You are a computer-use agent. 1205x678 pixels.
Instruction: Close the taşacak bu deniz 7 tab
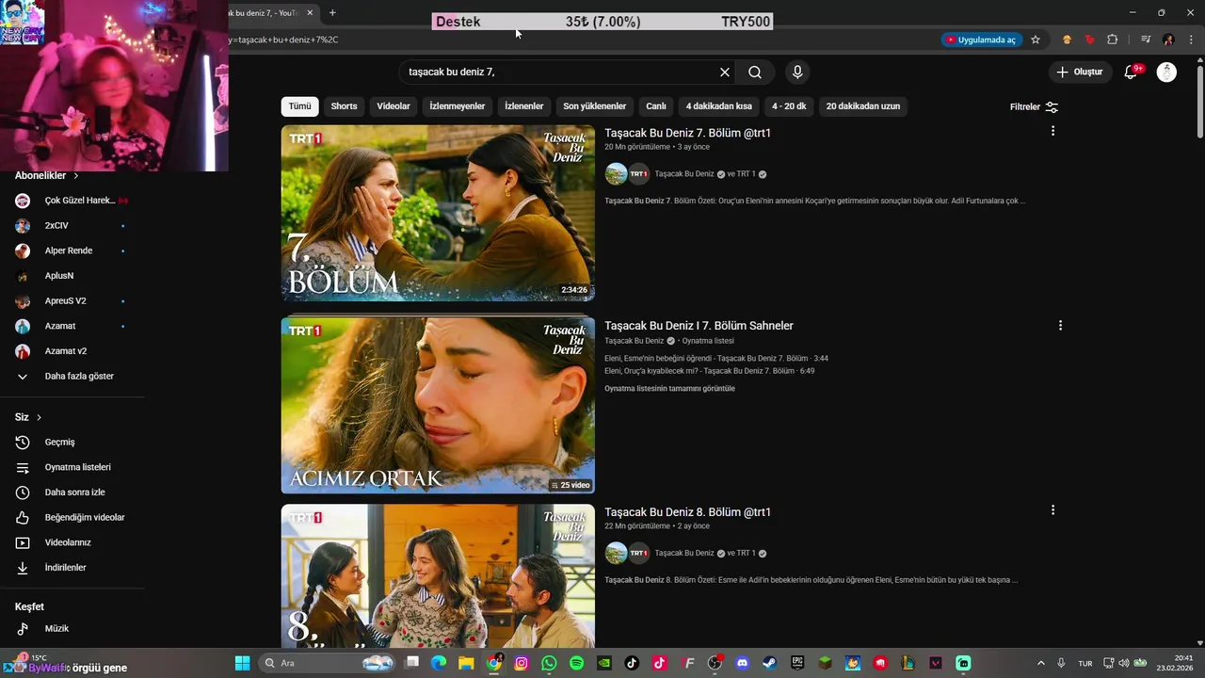pyautogui.click(x=310, y=13)
